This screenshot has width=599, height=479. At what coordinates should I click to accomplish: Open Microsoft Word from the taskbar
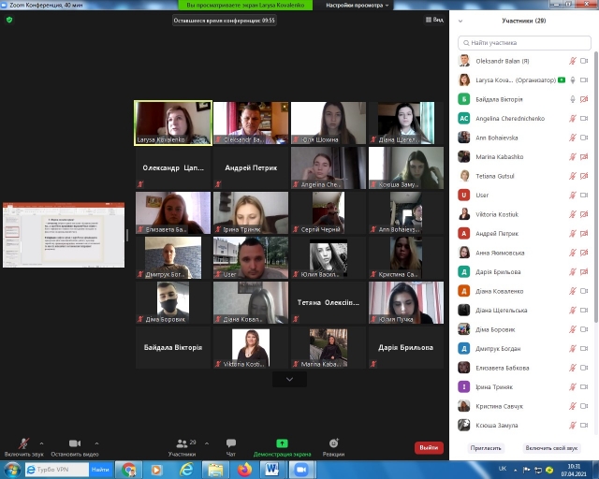[x=272, y=470]
